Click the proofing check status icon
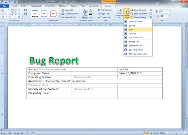 pyautogui.click(x=27, y=133)
